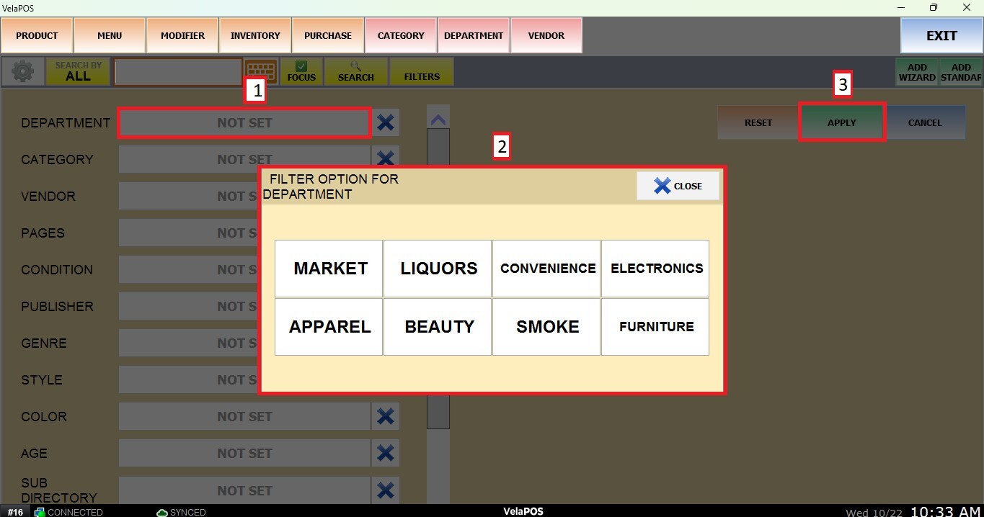Clear the COLOR filter with X icon
Image resolution: width=984 pixels, height=517 pixels.
pos(386,416)
